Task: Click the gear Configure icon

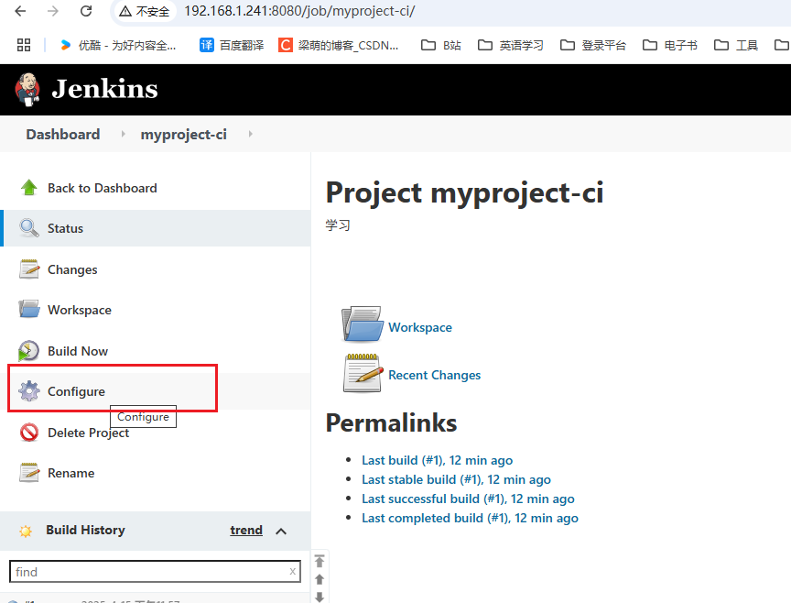Action: (28, 391)
